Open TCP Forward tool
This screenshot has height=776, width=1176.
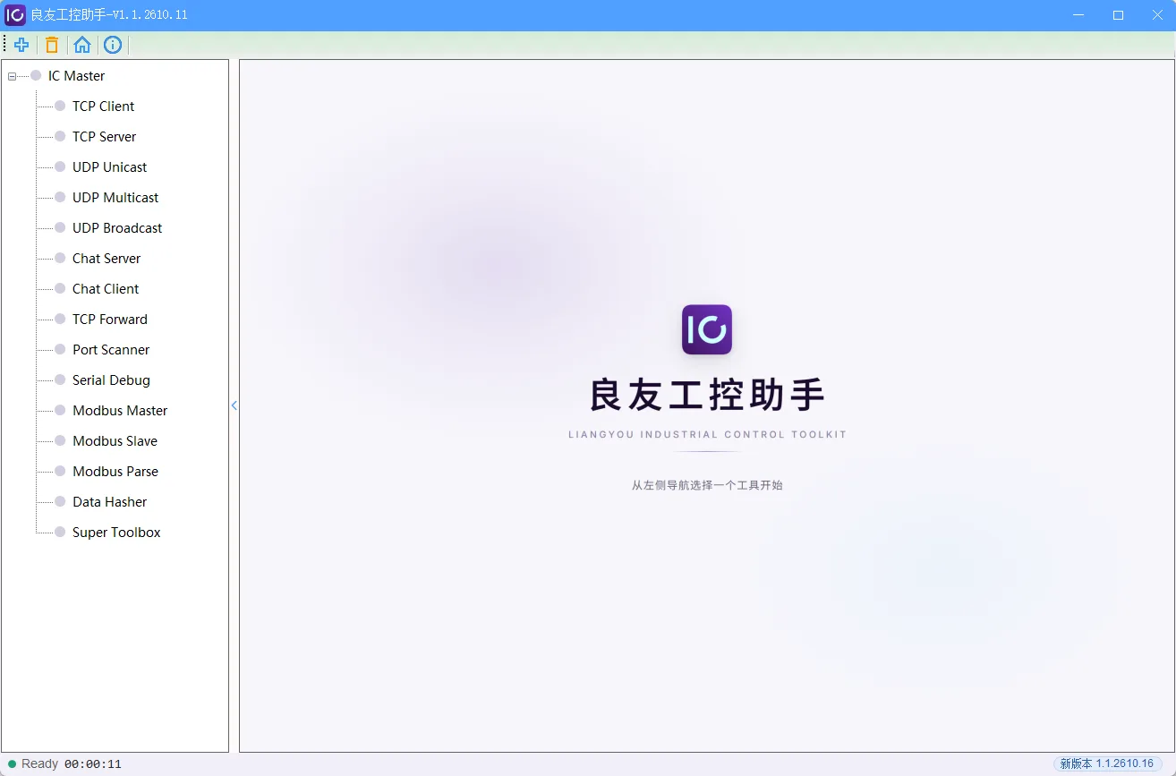(x=109, y=320)
